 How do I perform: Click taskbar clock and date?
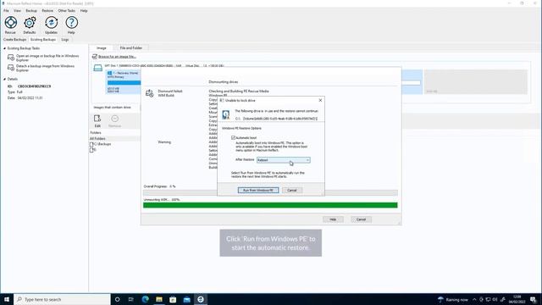[x=517, y=299]
